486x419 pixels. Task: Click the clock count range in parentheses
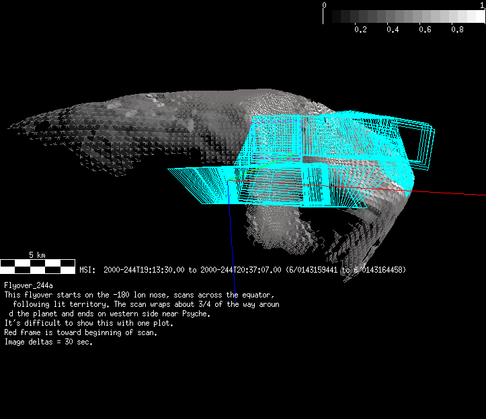point(346,270)
